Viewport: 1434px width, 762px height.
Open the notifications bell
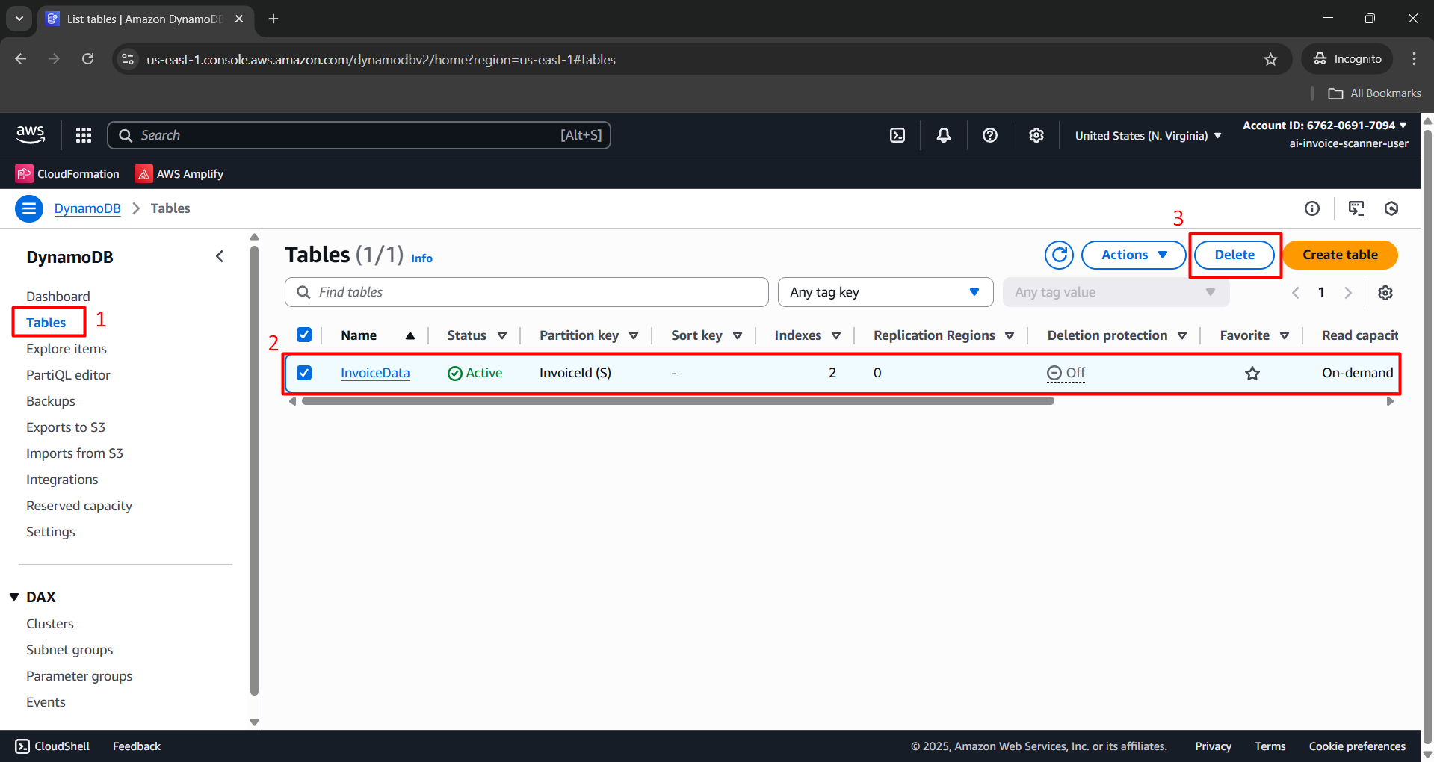[943, 135]
